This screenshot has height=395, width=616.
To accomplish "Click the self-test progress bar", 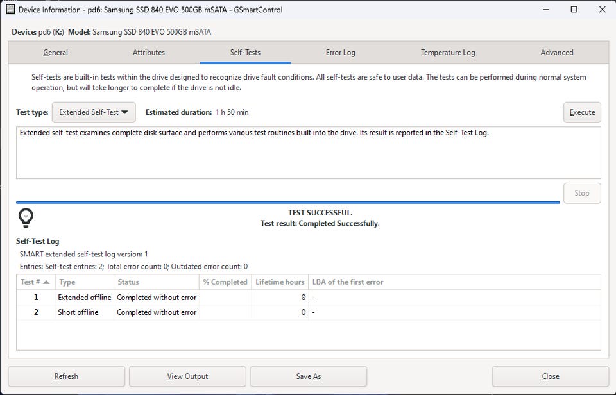I will pos(288,203).
